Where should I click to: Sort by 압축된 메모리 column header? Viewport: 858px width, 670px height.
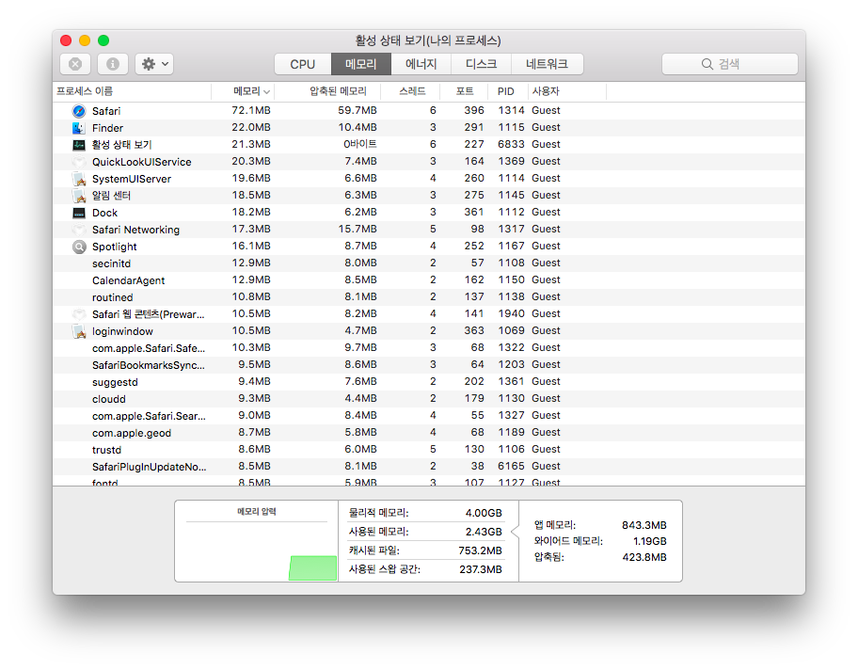point(327,91)
